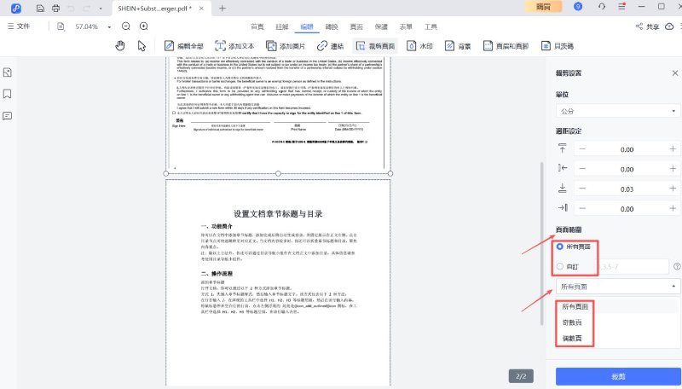Decrease the bottom margin 0.03 value
Screen dimensions: 682x389
582,189
